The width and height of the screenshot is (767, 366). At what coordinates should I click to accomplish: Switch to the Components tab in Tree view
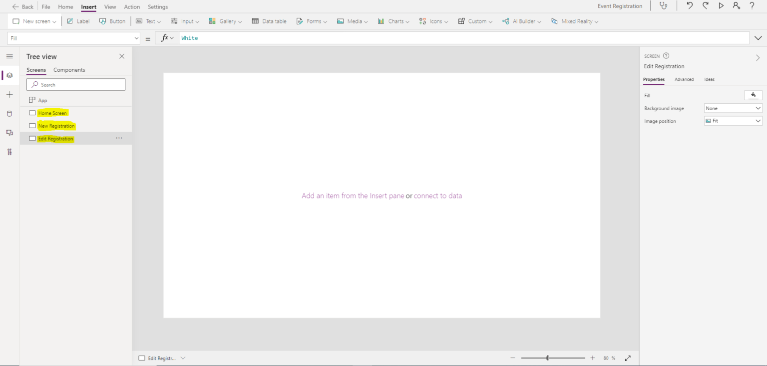69,70
